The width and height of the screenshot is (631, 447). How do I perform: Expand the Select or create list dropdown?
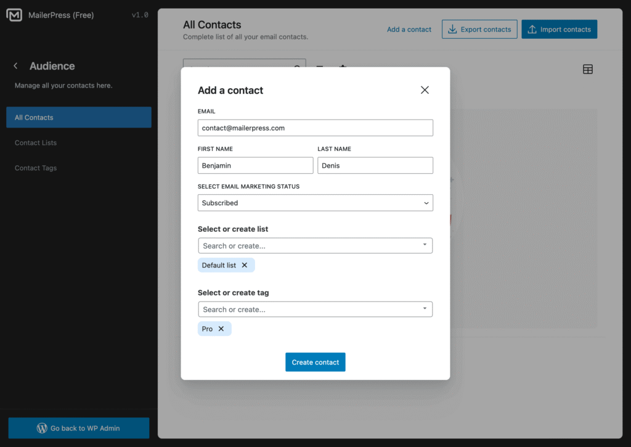tap(425, 245)
